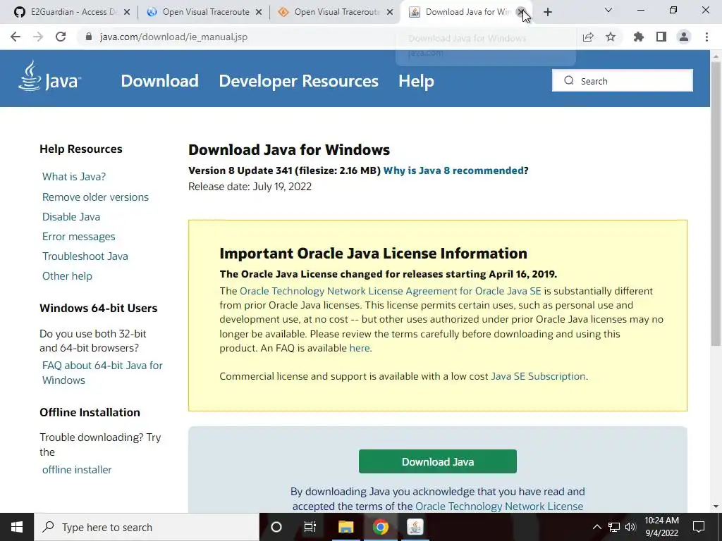Open 'Remove older versions' link
This screenshot has height=541, width=722.
coord(95,197)
